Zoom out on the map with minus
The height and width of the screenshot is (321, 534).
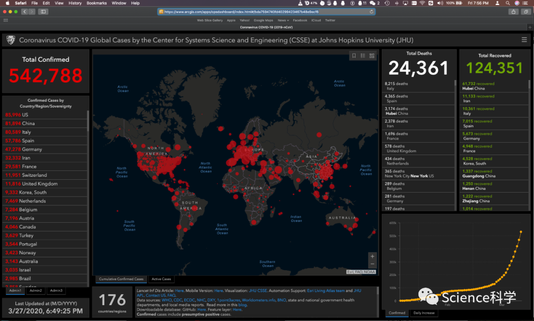point(372,264)
